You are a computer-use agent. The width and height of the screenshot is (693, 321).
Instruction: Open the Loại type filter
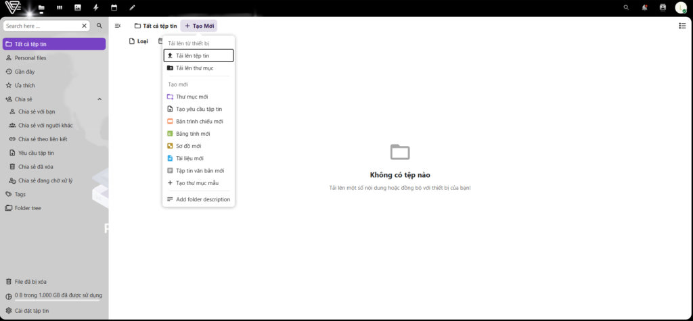click(138, 41)
